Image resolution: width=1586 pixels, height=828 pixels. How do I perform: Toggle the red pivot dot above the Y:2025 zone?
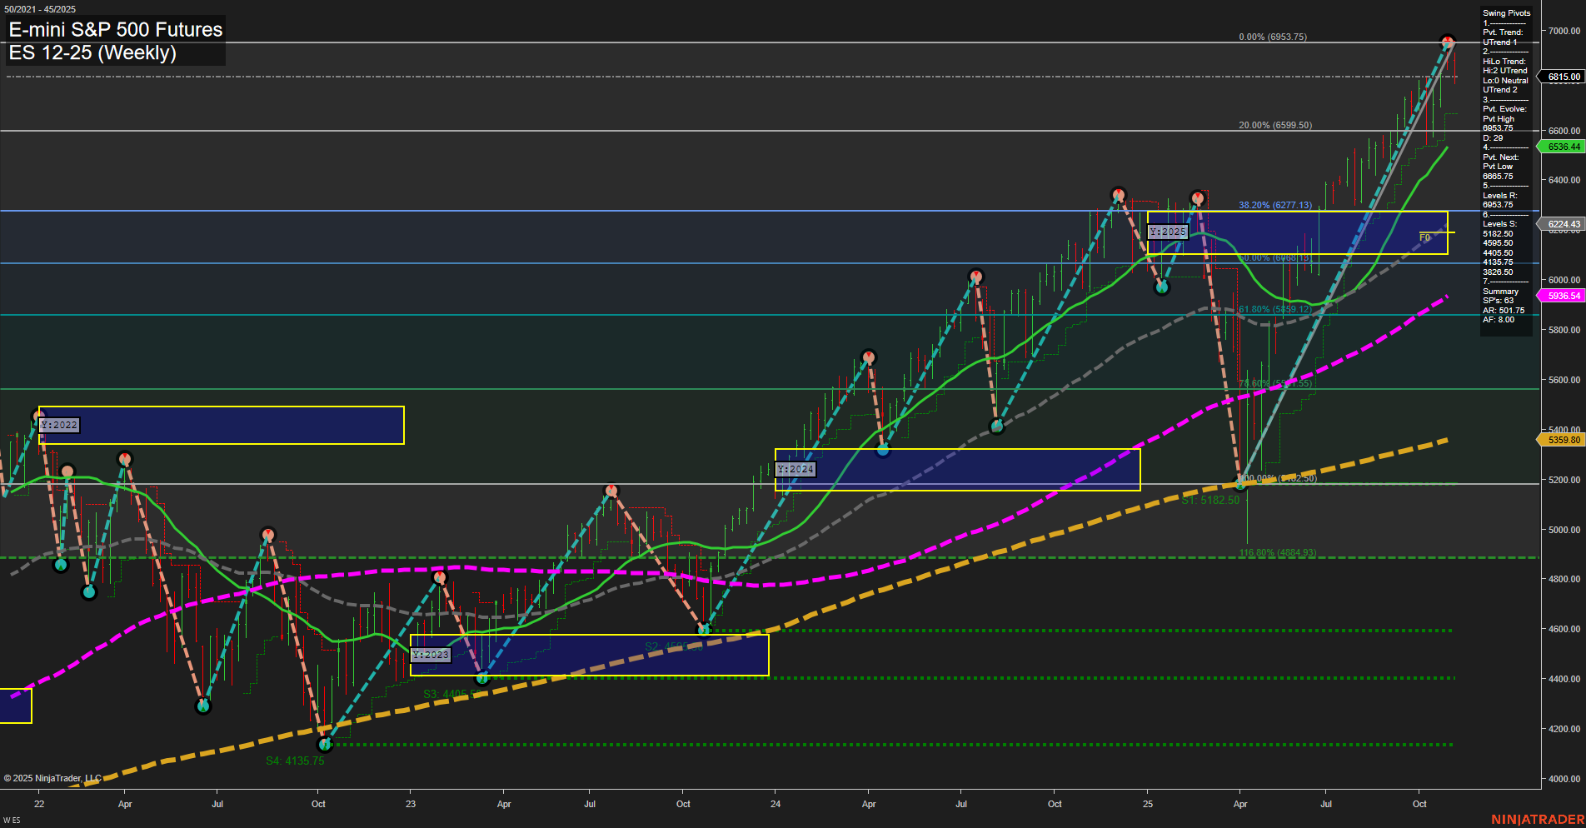coord(1198,197)
